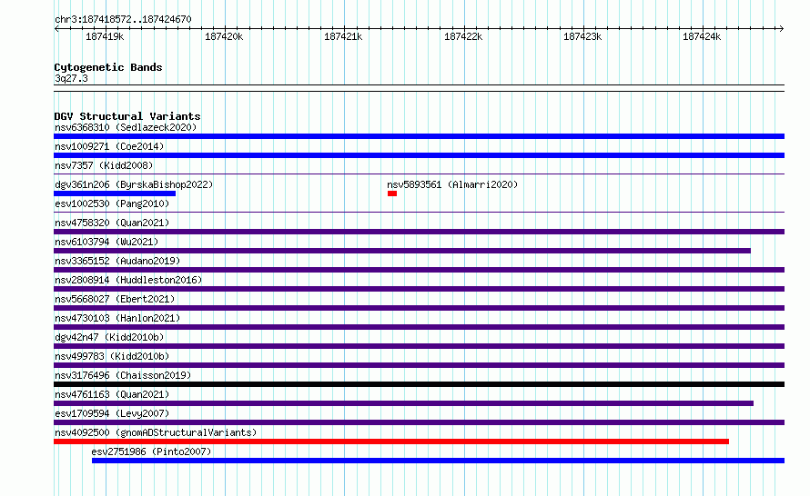Click the esv2751986 (Pinto2007) label
This screenshot has width=810, height=496.
click(151, 451)
